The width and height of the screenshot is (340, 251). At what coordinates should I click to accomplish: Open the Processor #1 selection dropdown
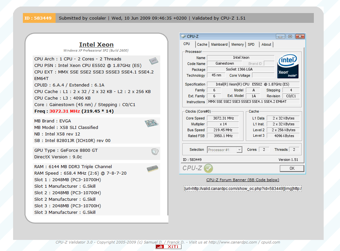click(225, 149)
